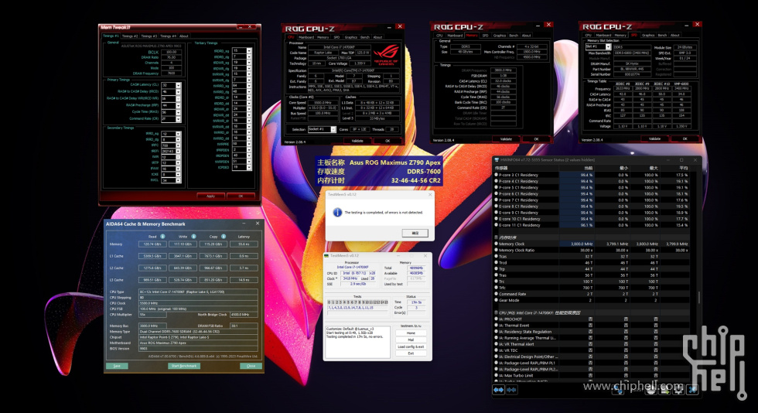
Task: Open the tRDRD_sg dropdown in Tertiary Timings
Action: [249, 50]
